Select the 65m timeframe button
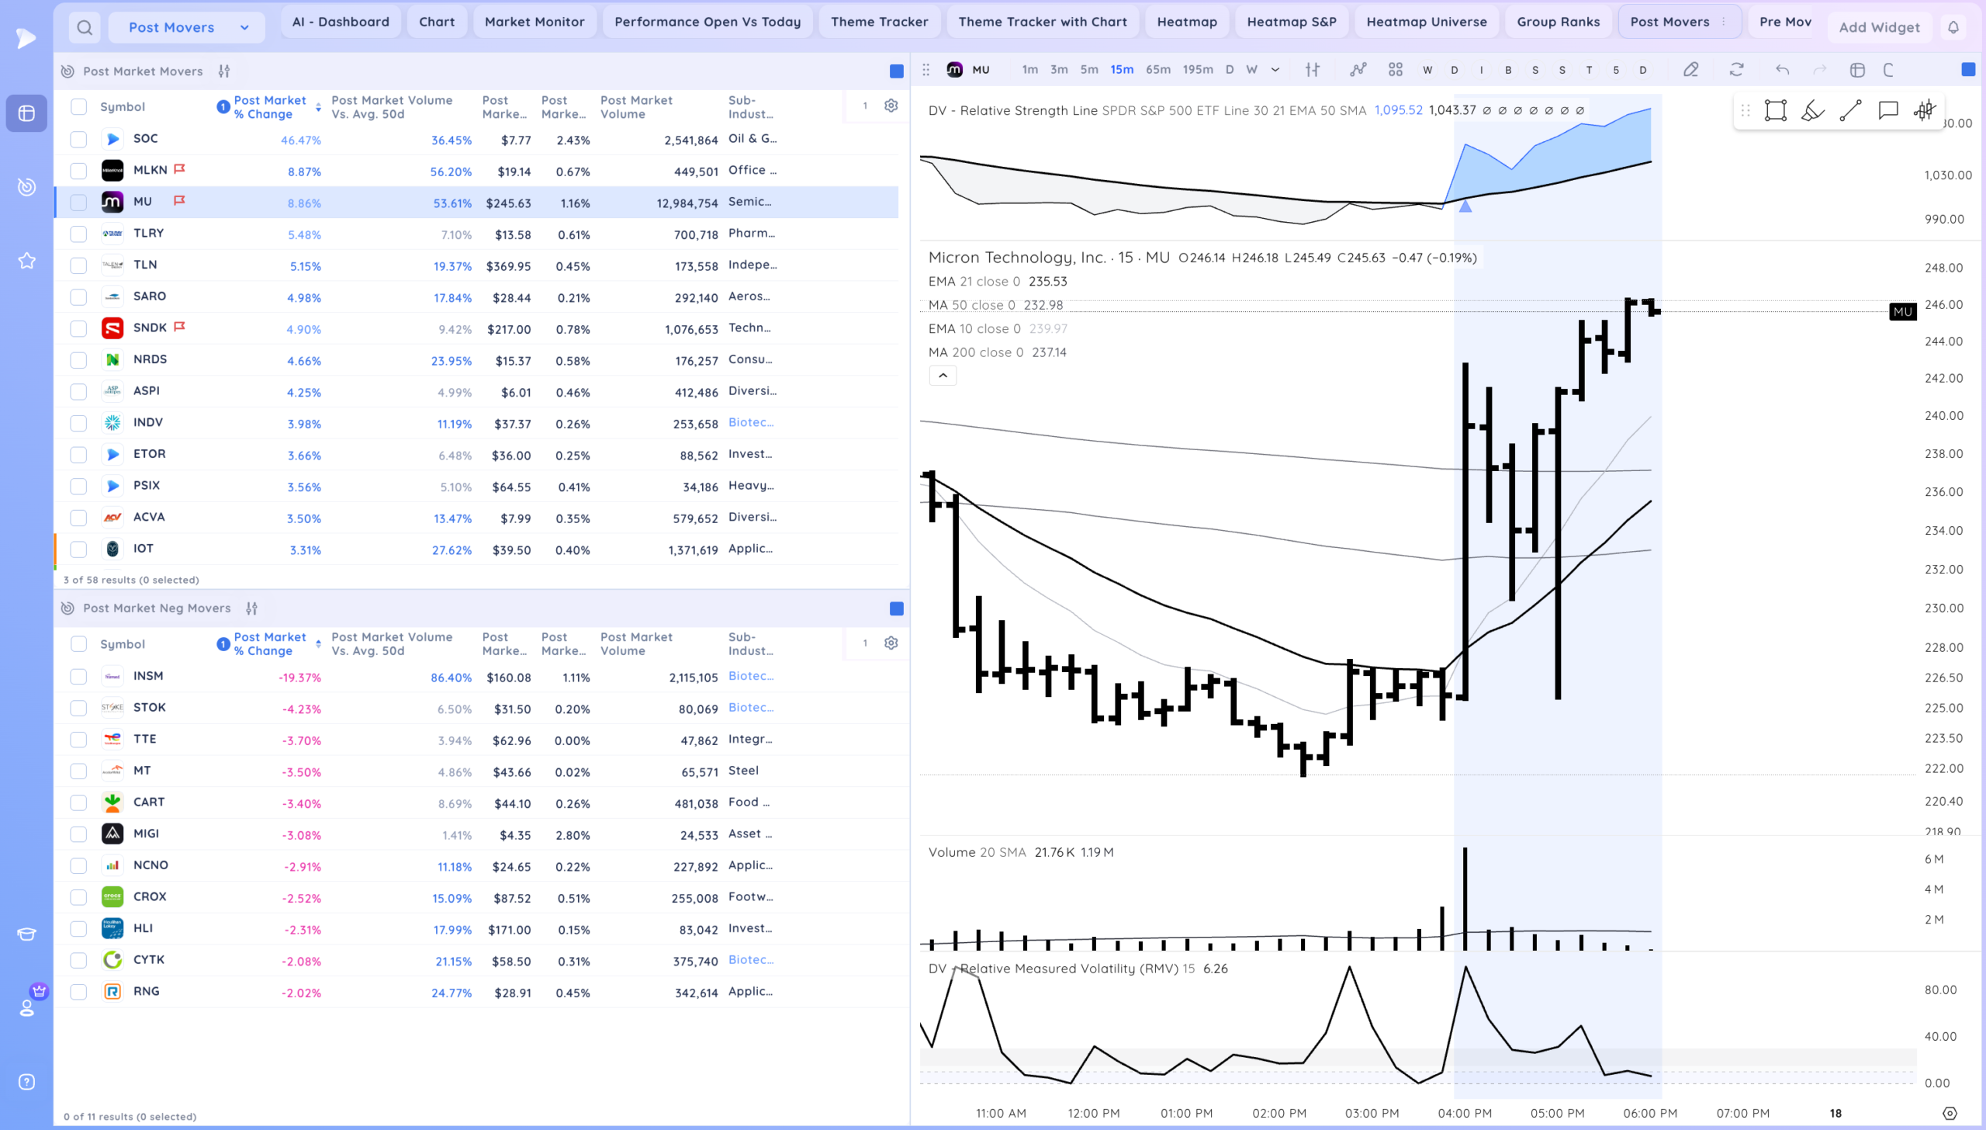Screen dimensions: 1986x1130 click(1157, 70)
